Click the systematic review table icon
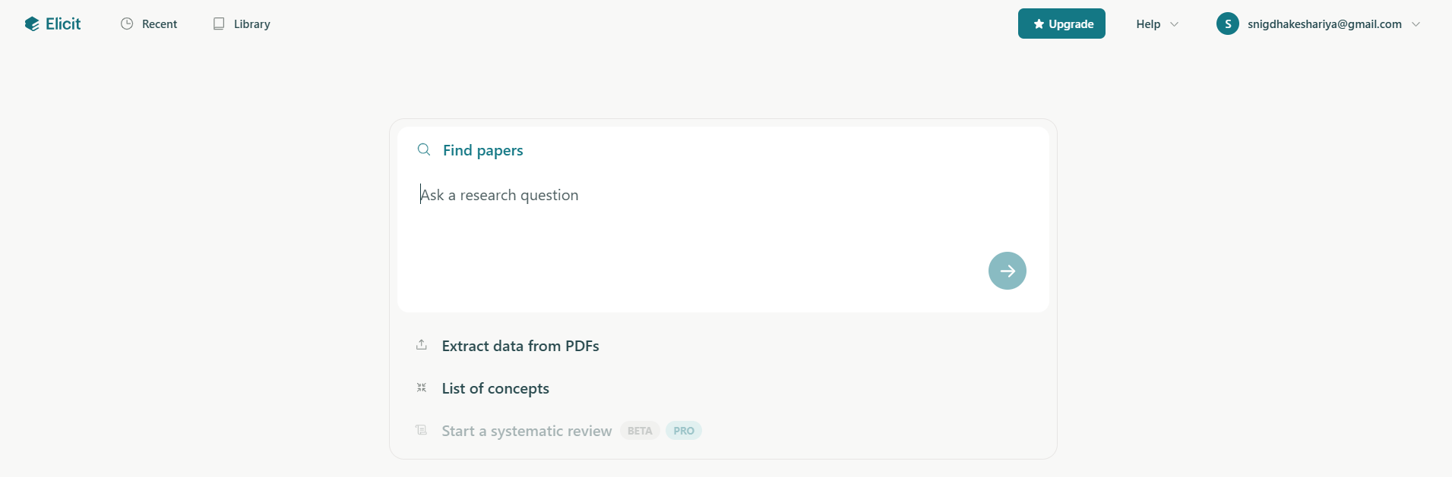Screen dimensions: 1452x477 point(422,430)
